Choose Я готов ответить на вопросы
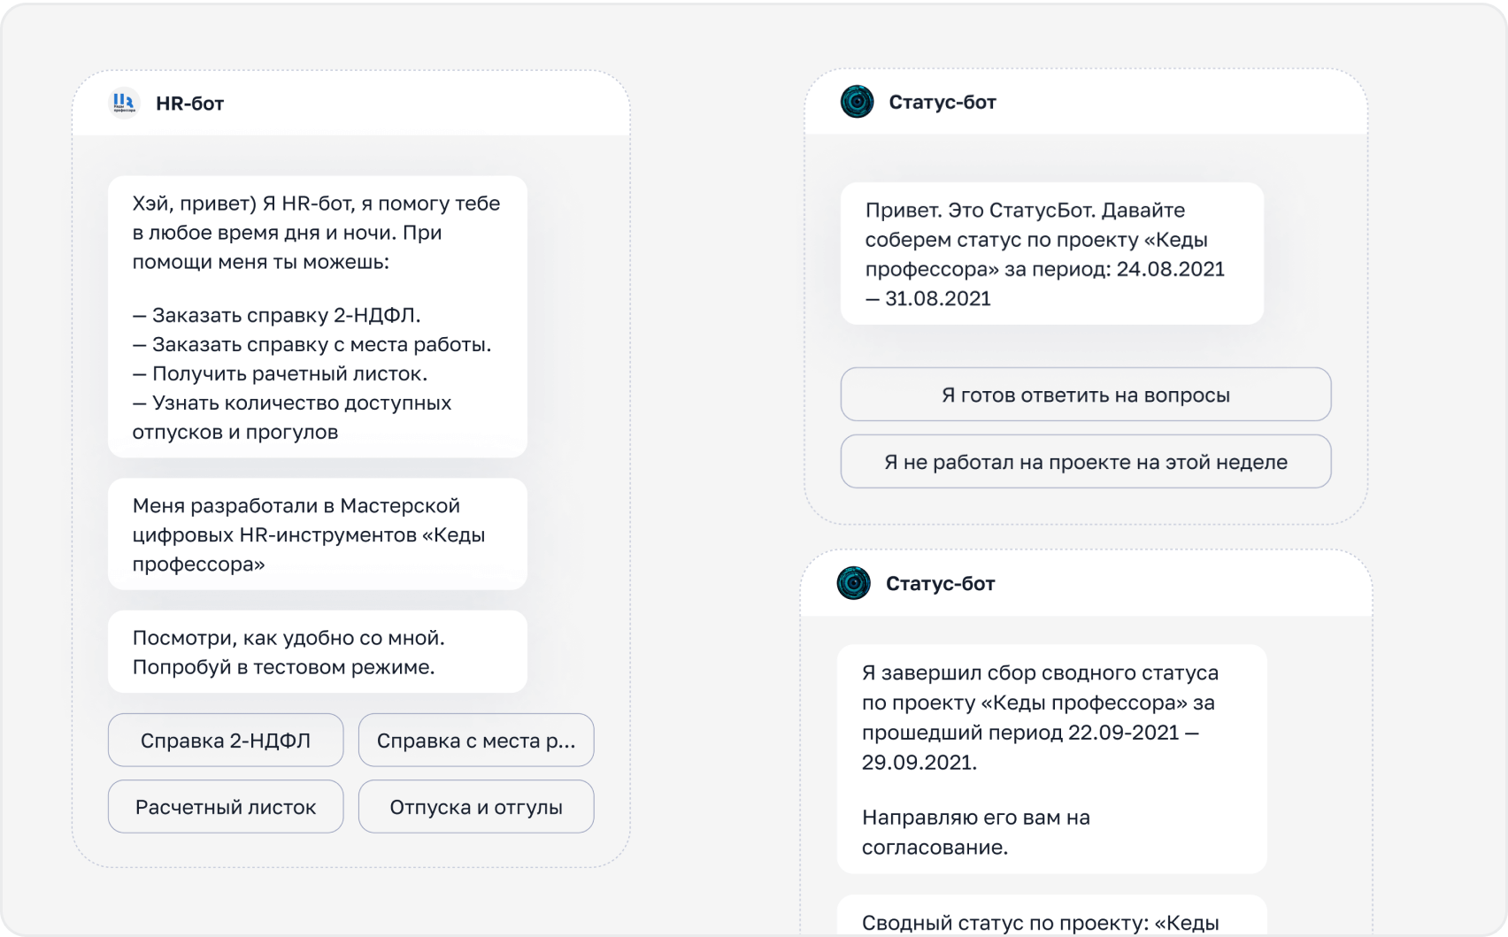 coord(1085,395)
